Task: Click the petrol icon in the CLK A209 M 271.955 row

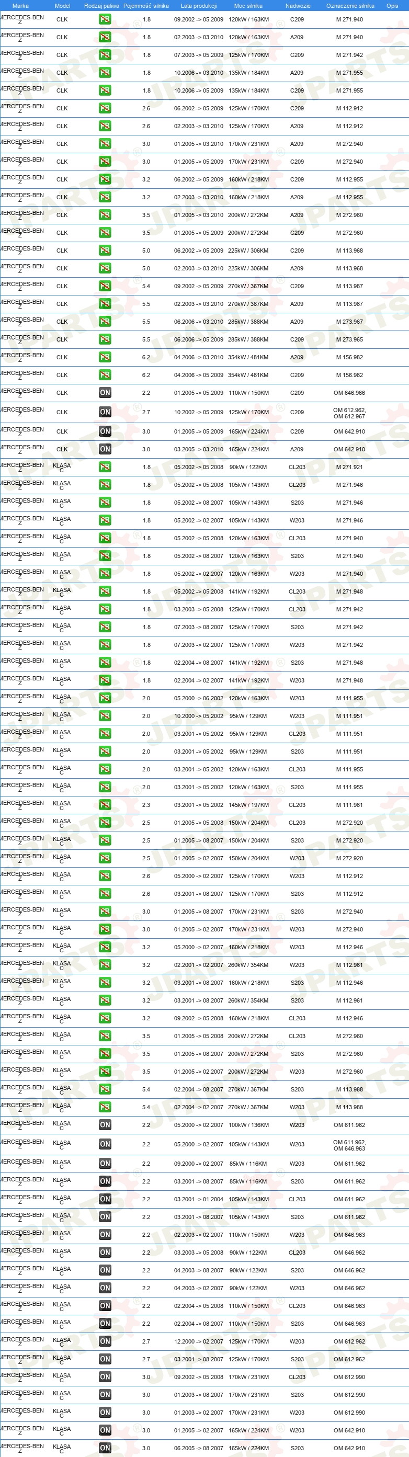Action: point(105,73)
